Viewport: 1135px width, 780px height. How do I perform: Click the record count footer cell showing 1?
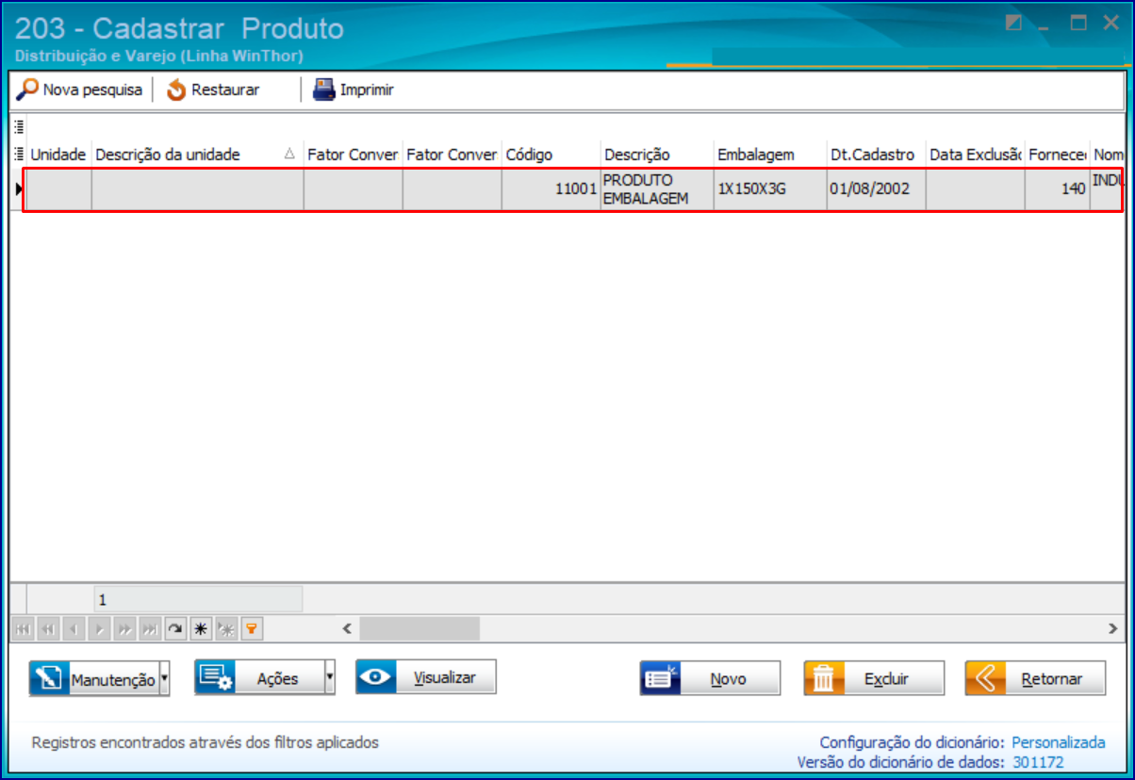pyautogui.click(x=198, y=599)
